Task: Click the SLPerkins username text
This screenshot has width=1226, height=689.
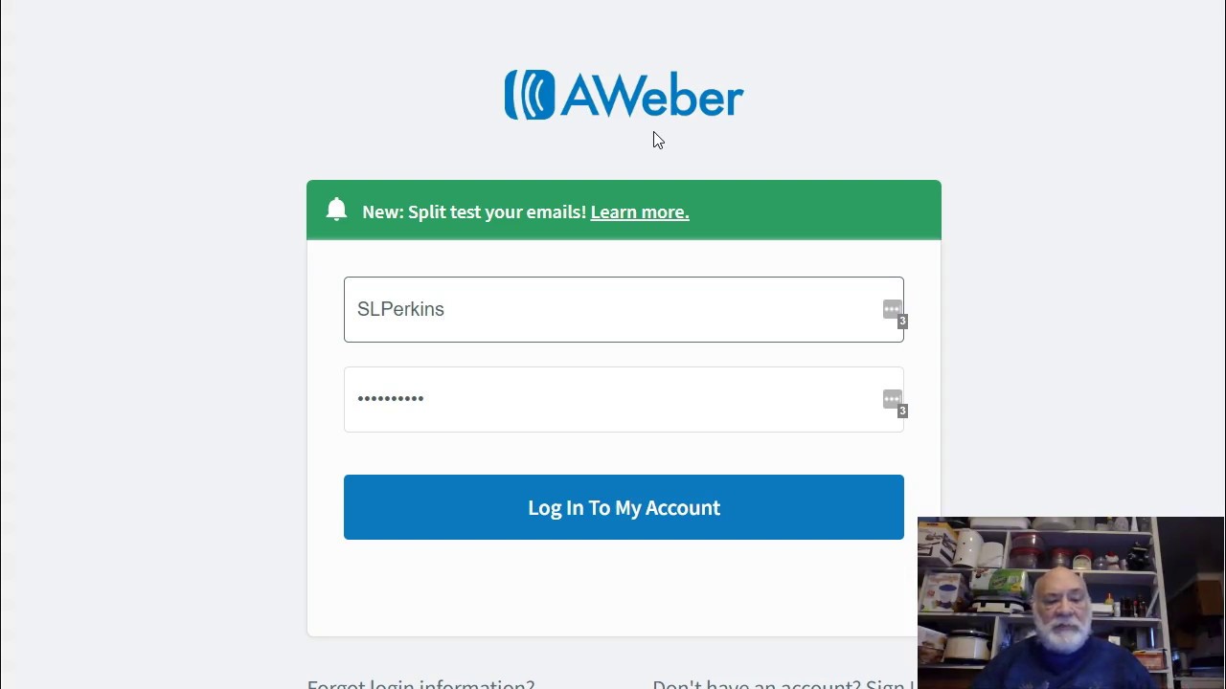Action: (x=400, y=309)
